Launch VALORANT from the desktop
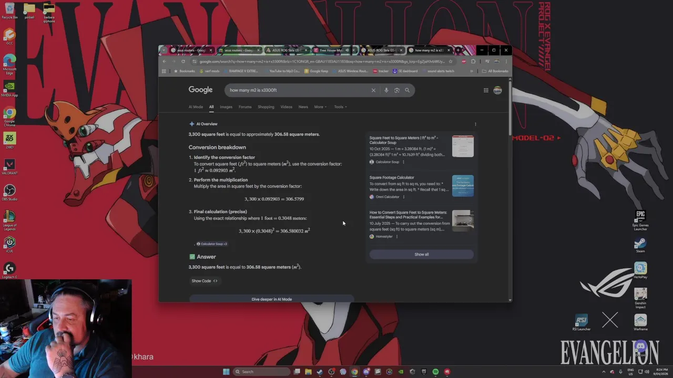 [9, 167]
